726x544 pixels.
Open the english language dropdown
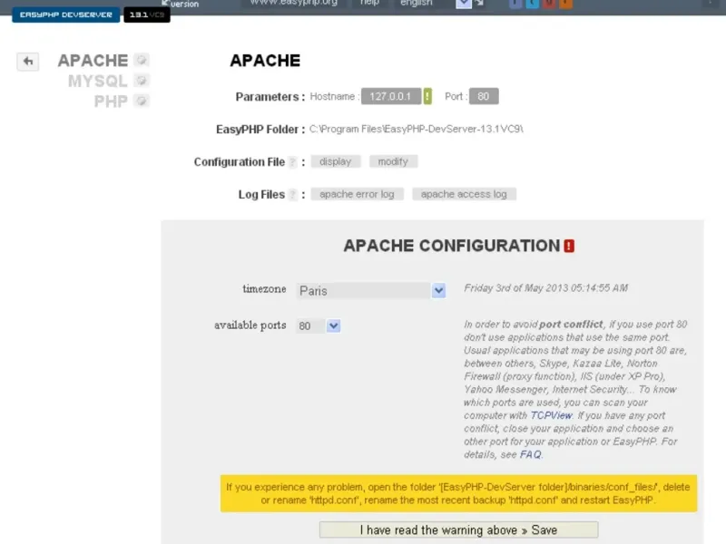[x=433, y=4]
